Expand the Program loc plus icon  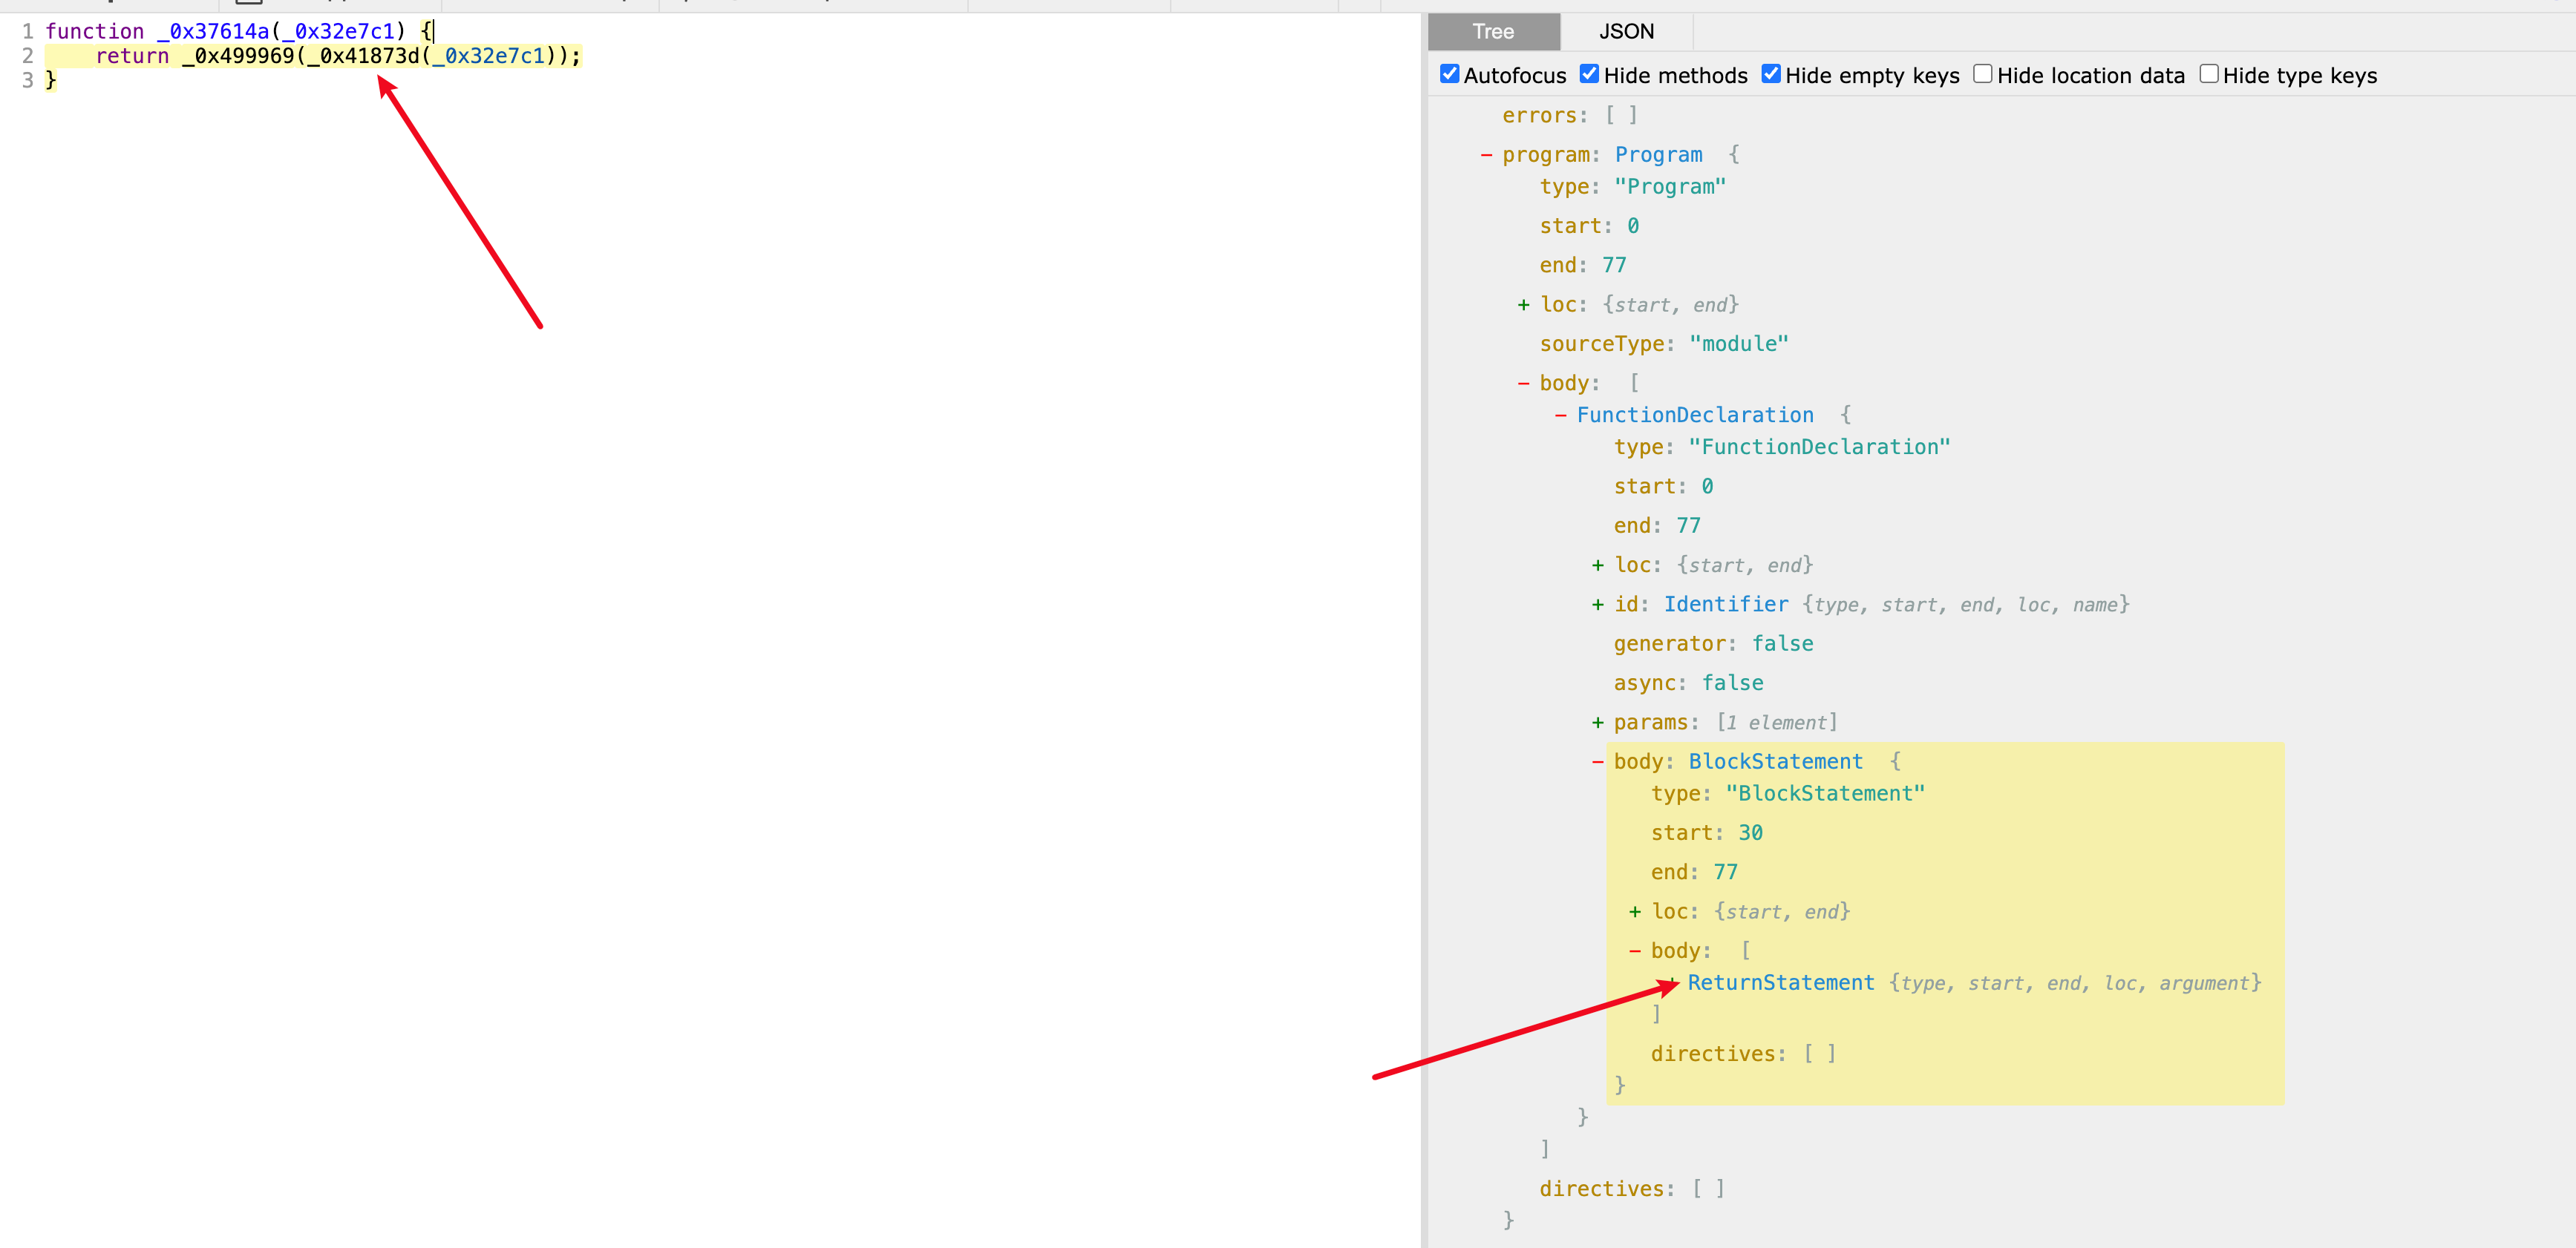[1523, 305]
